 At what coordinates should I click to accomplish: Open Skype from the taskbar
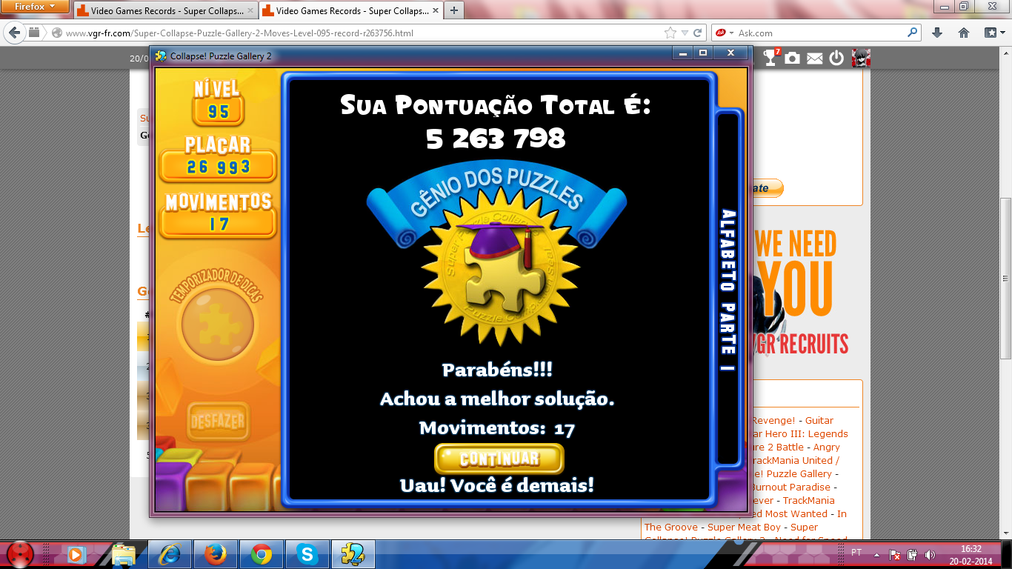tap(307, 553)
